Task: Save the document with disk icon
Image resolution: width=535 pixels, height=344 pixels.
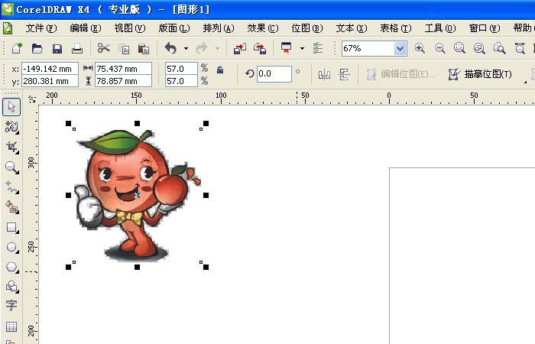Action: click(x=57, y=48)
